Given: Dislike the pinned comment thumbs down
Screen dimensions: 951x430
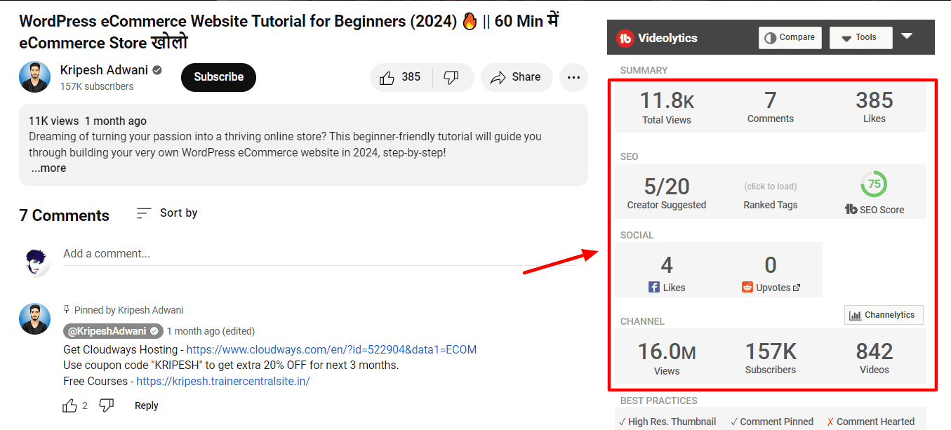Looking at the screenshot, I should tap(106, 405).
